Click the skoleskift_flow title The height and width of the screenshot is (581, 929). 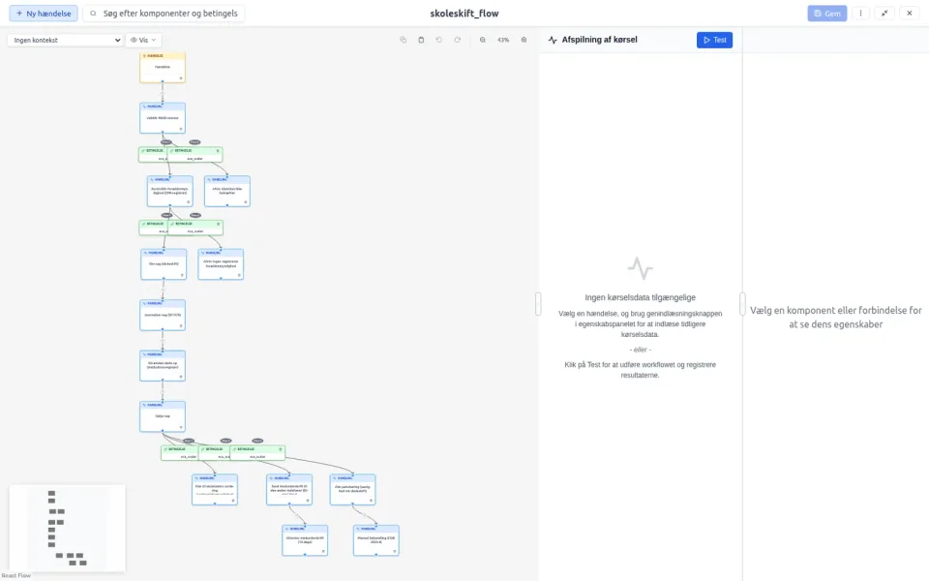464,13
